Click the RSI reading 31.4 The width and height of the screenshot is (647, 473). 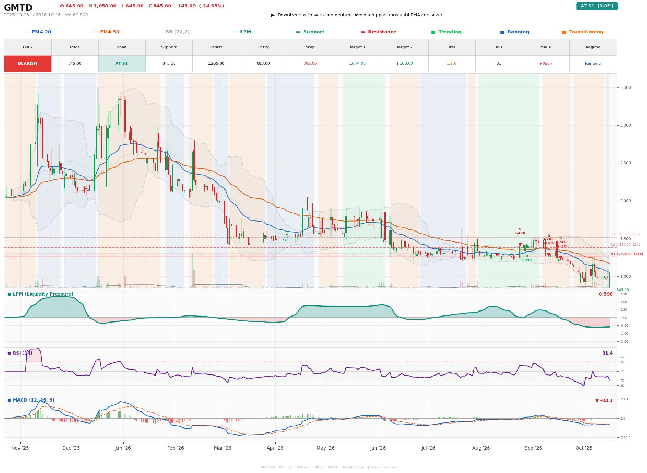coord(608,353)
